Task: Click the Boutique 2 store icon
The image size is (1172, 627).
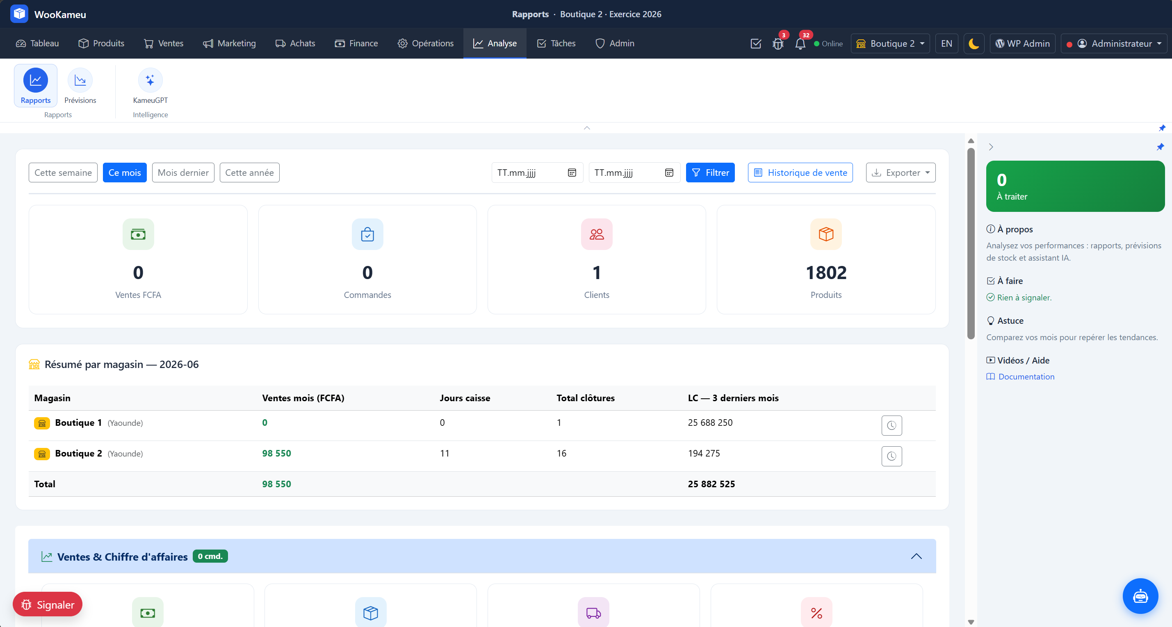Action: pyautogui.click(x=42, y=454)
